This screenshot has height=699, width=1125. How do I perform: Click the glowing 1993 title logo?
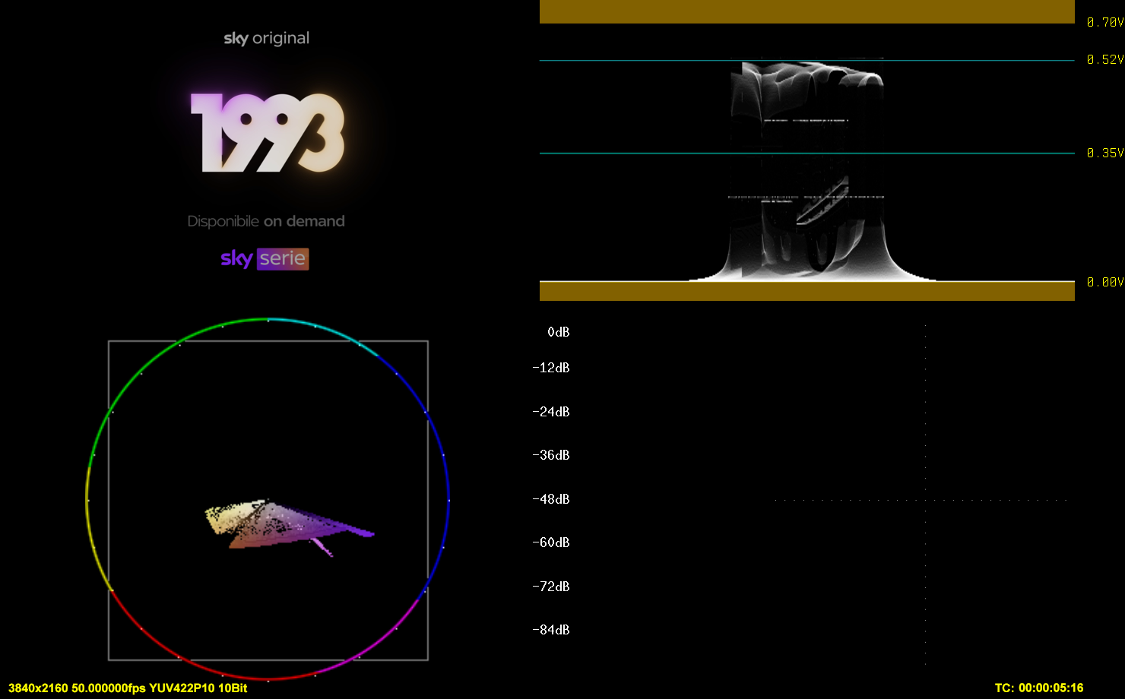click(x=268, y=133)
